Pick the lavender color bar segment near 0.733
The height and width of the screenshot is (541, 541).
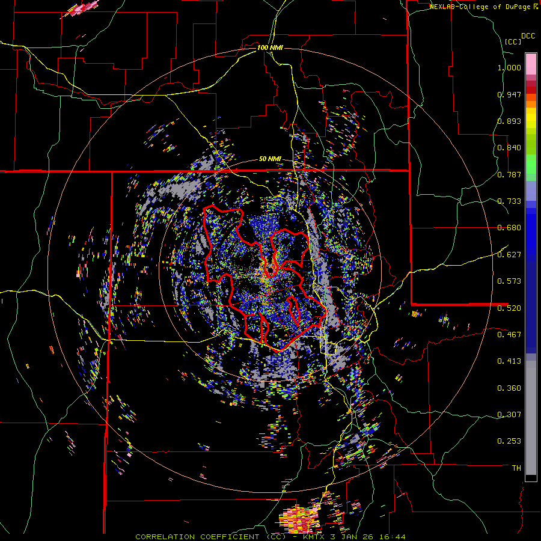(531, 191)
